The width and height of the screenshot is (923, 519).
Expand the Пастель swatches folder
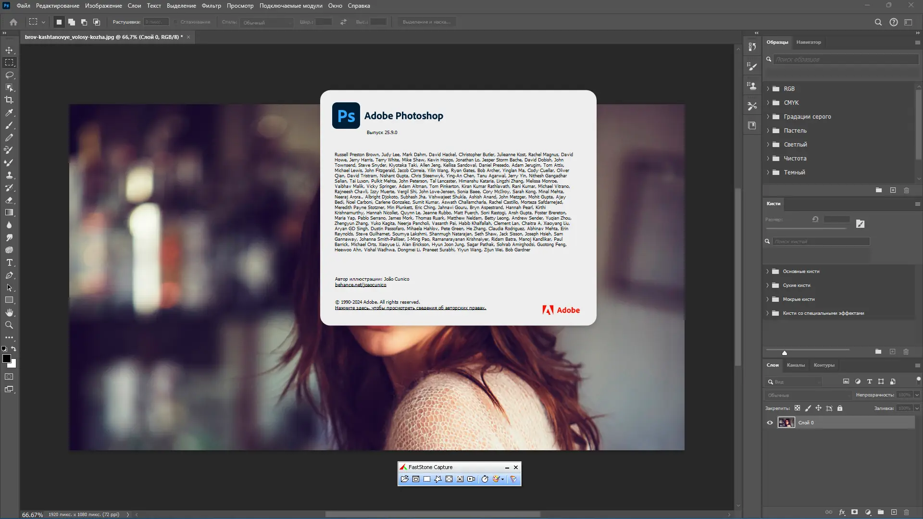click(x=768, y=131)
